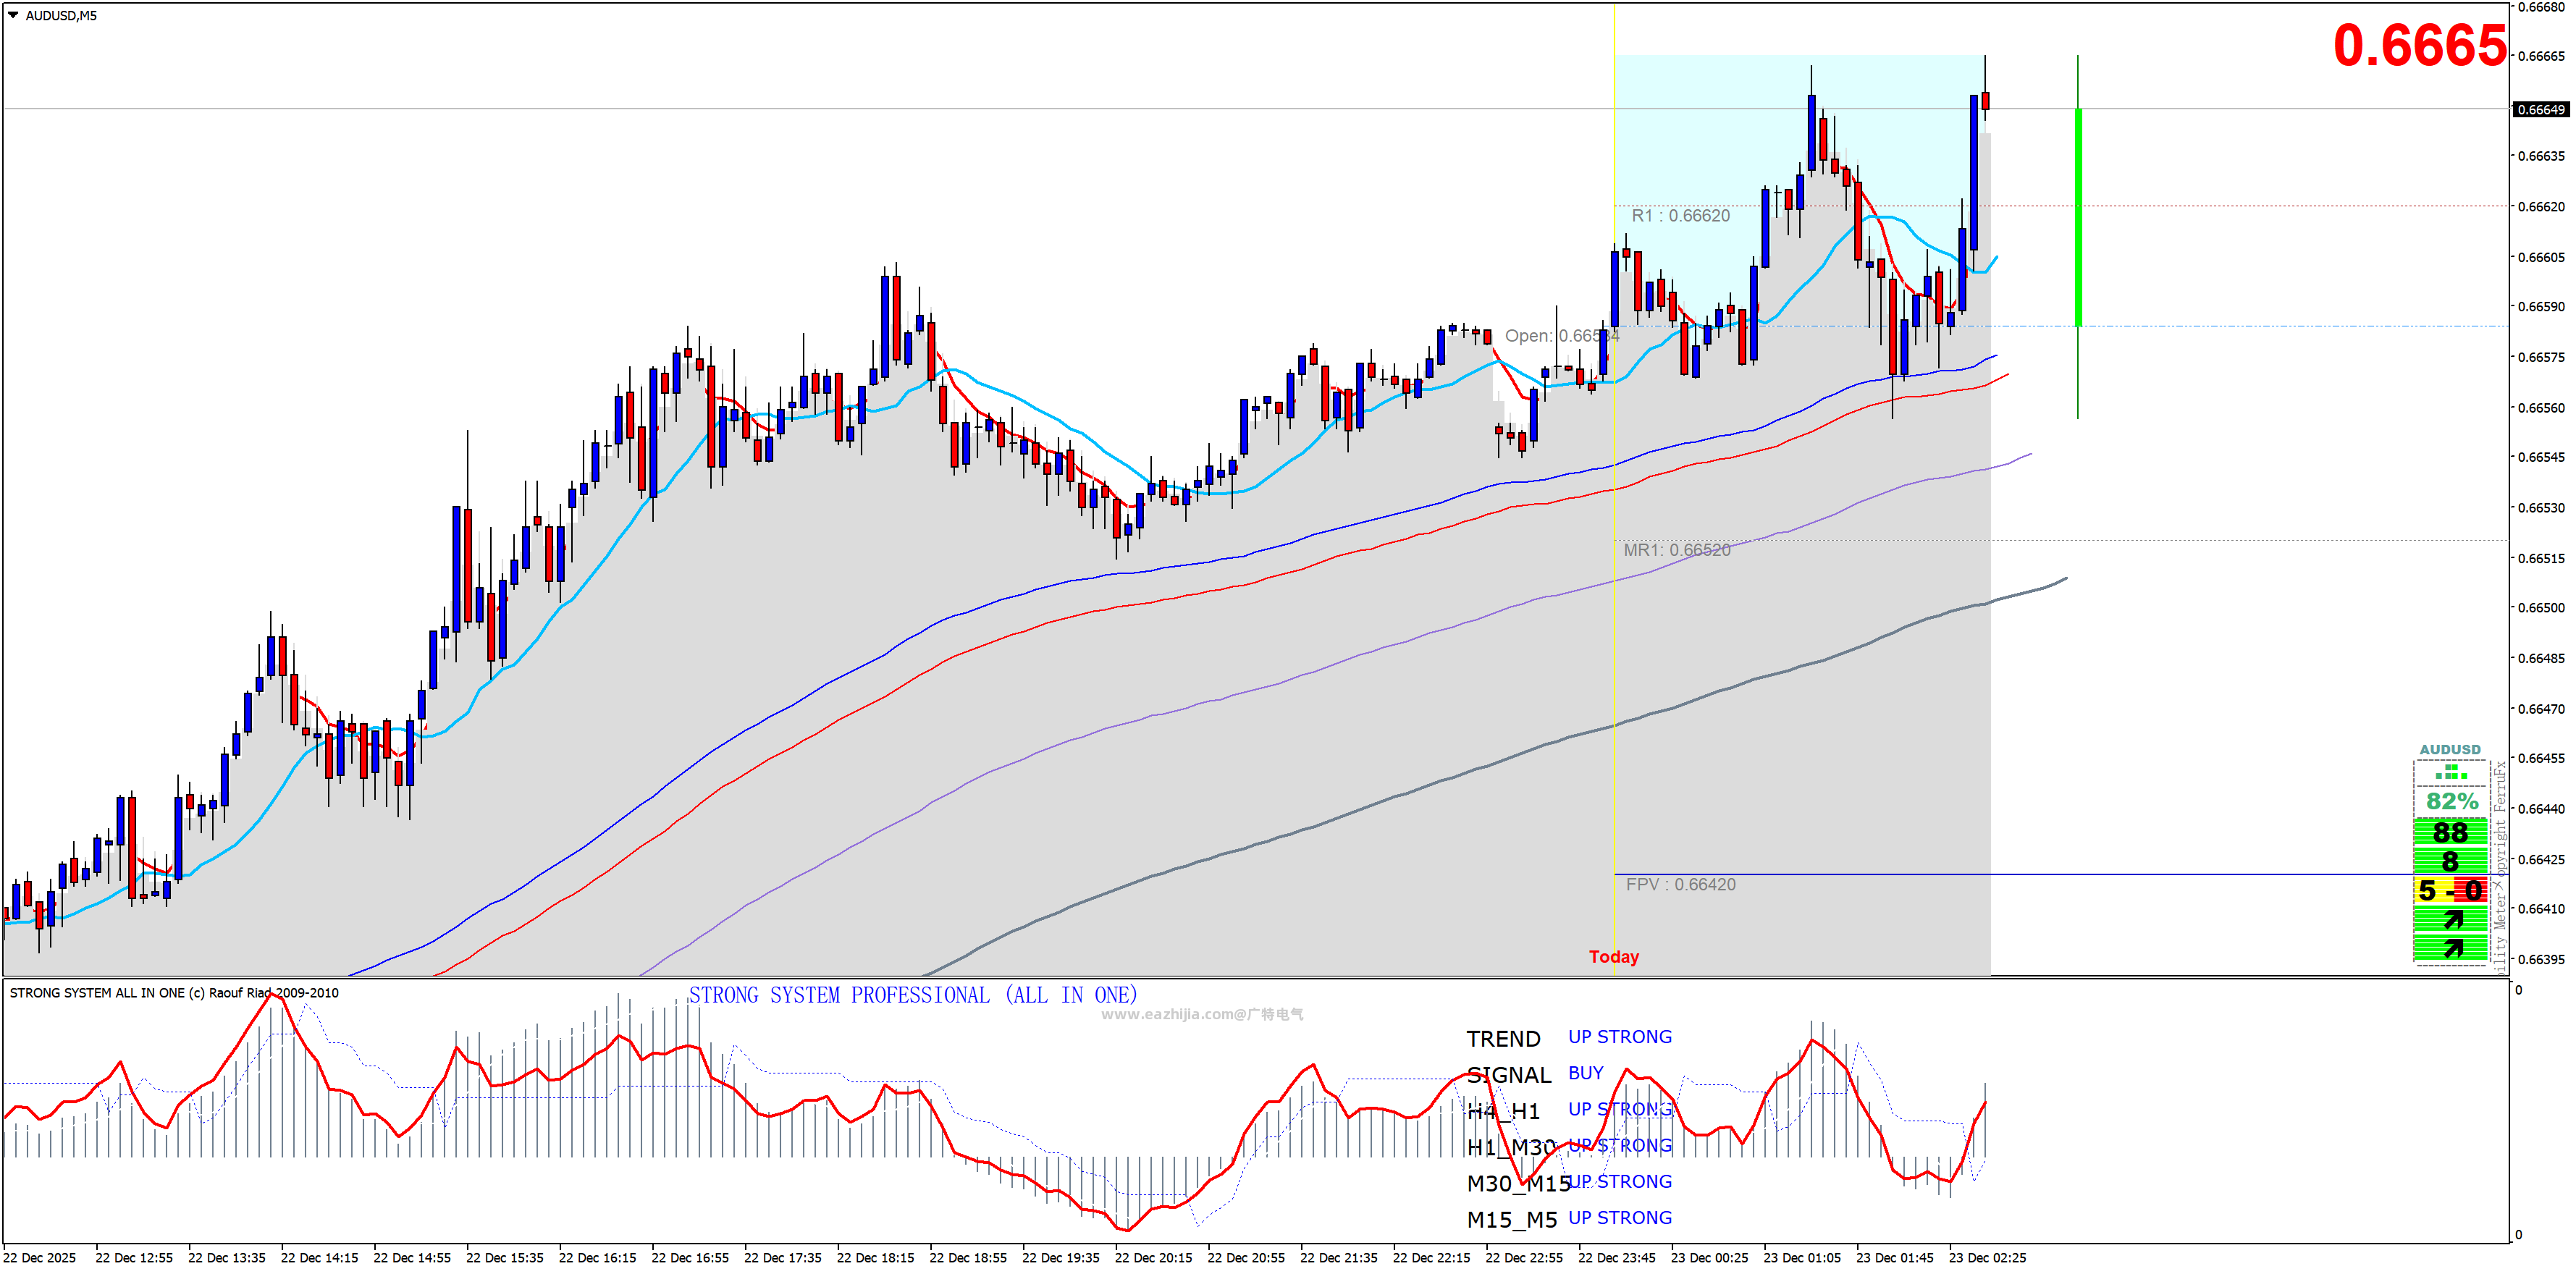Click UP STRONG in the H4_H1 row
The width and height of the screenshot is (2576, 1274).
pyautogui.click(x=1620, y=1109)
